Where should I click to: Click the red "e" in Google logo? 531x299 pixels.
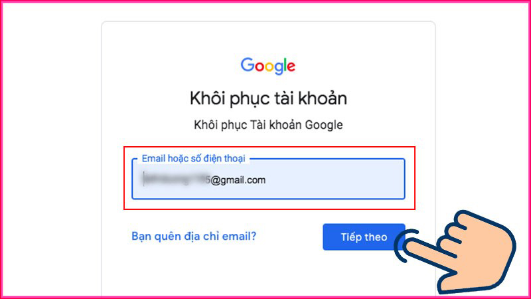[291, 67]
